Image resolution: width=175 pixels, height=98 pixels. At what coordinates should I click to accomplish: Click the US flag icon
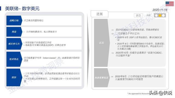pyautogui.click(x=170, y=4)
